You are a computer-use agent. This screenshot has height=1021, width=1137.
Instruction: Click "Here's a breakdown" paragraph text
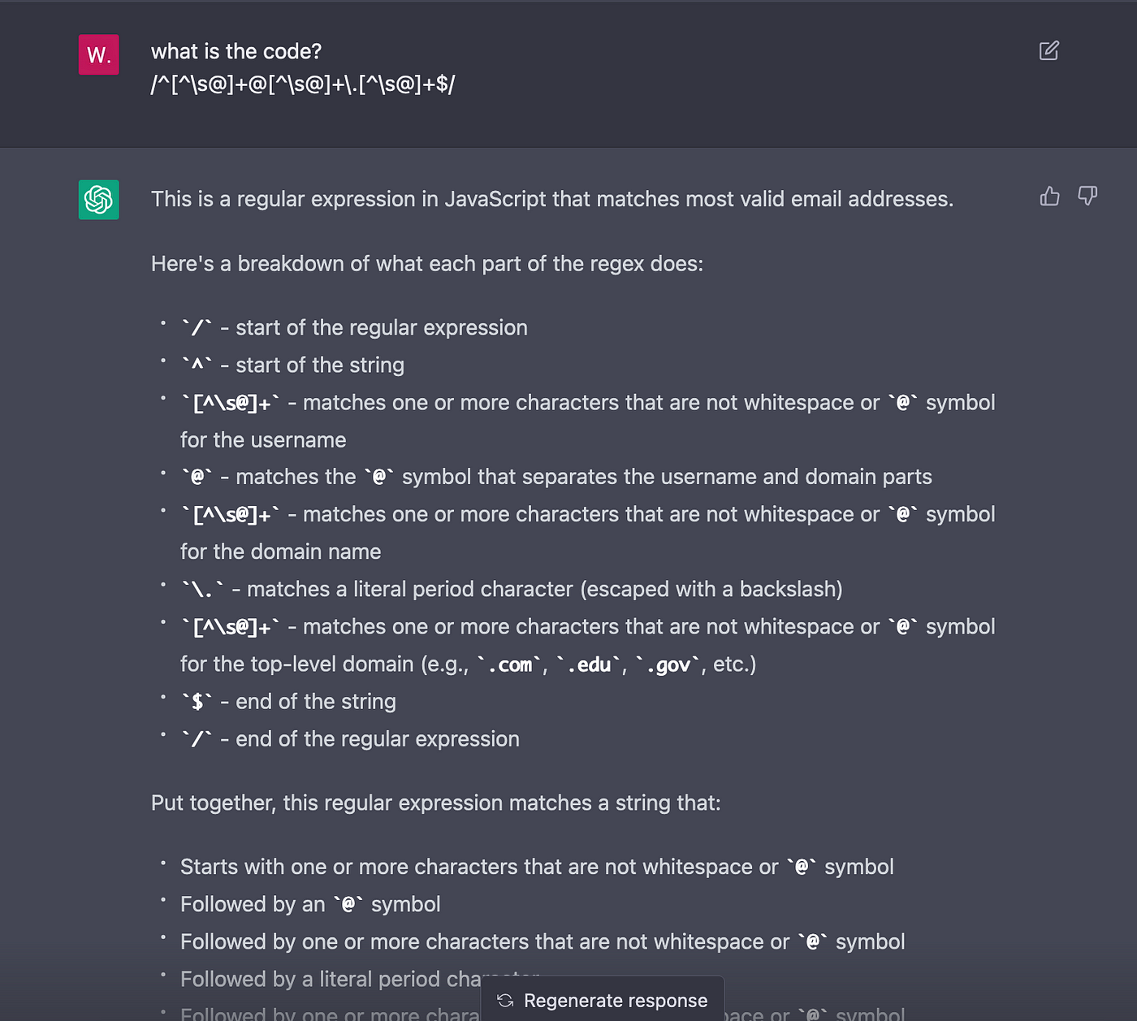(x=427, y=264)
